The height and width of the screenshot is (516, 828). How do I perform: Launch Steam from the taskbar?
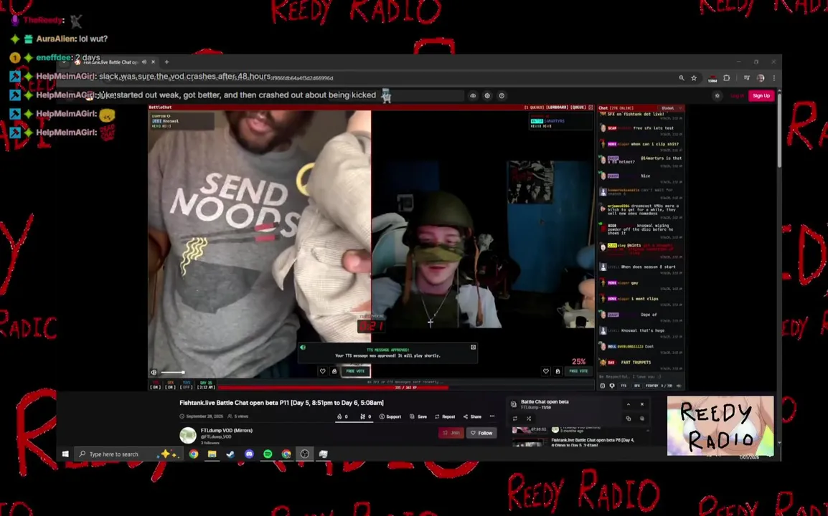click(x=231, y=454)
